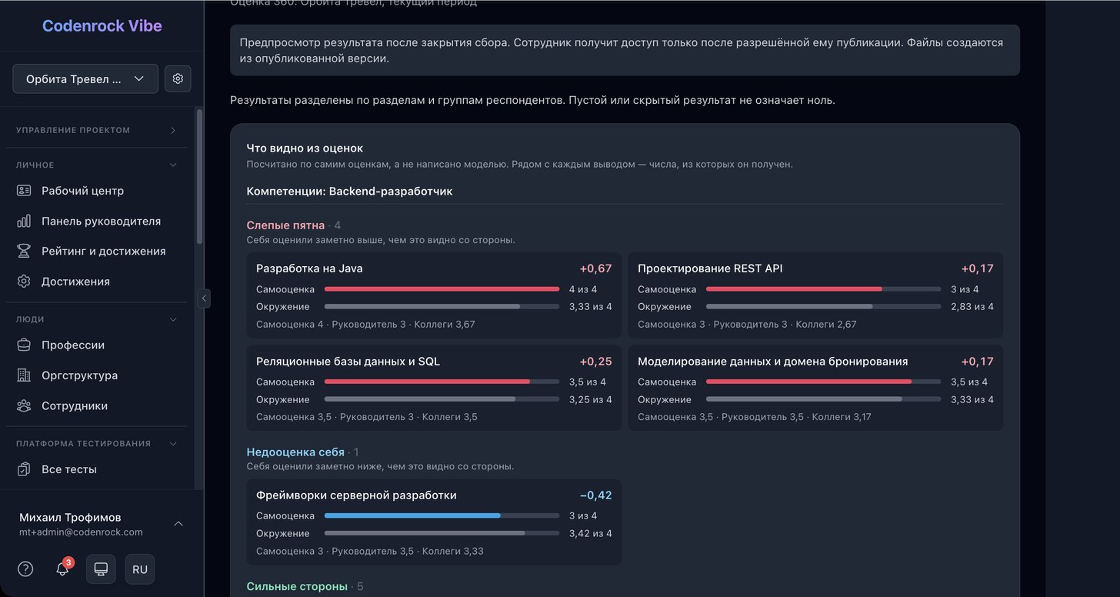Click the Сильные стороны heading
The width and height of the screenshot is (1120, 597).
(297, 586)
